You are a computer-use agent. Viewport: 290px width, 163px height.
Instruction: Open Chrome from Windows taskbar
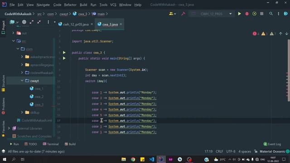[x=133, y=159]
